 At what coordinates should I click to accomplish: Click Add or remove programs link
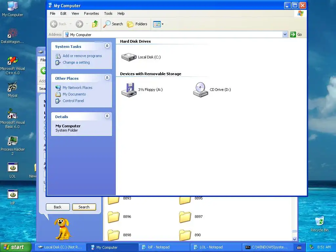pyautogui.click(x=82, y=56)
